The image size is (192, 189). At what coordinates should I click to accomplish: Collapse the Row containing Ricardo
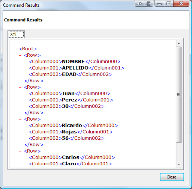pos(20,119)
